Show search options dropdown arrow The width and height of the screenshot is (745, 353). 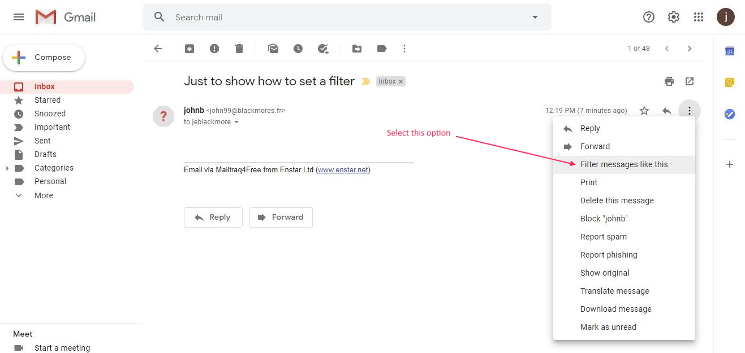[535, 17]
